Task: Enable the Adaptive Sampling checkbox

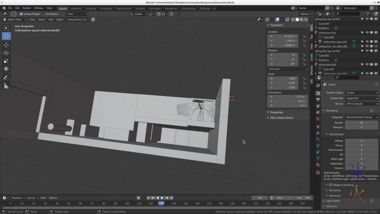Action: pos(330,185)
